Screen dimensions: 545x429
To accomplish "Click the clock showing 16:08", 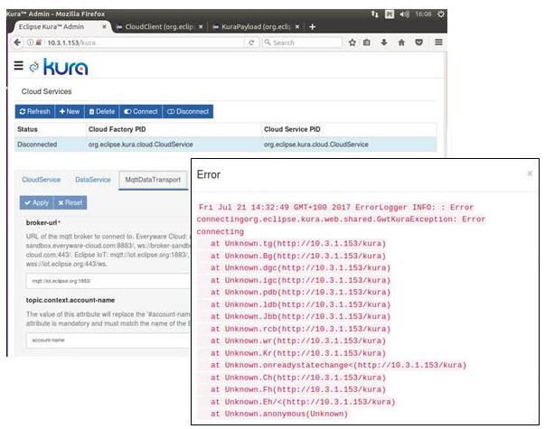I will (423, 14).
